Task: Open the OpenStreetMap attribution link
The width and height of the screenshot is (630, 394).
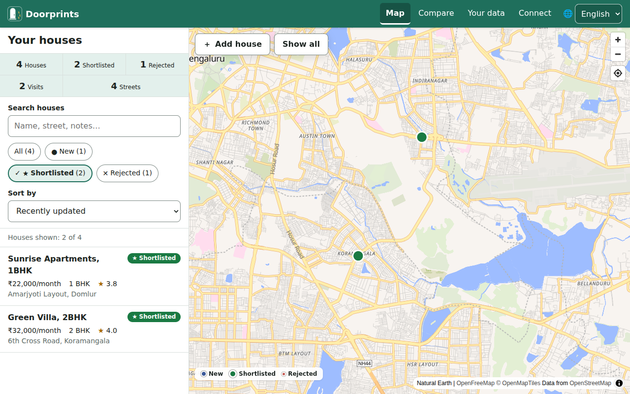Action: (590, 383)
